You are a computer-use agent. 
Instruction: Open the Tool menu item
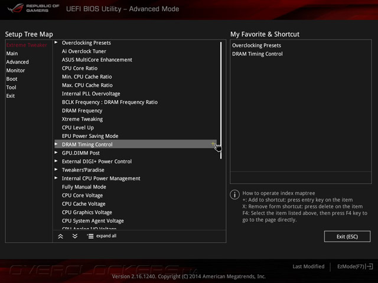point(11,87)
